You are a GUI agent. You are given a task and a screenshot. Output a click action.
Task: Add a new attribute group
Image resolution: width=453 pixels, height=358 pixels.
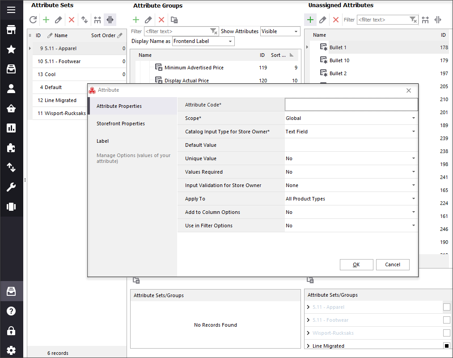click(136, 20)
